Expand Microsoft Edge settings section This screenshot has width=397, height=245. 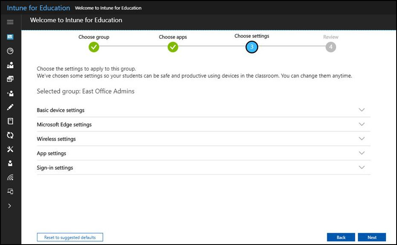pos(203,125)
